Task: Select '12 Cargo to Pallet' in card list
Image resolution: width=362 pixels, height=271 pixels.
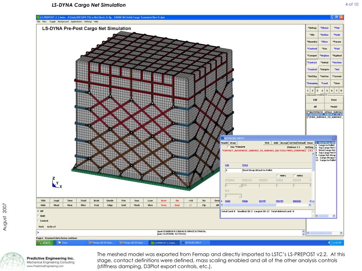Action: (x=325, y=160)
